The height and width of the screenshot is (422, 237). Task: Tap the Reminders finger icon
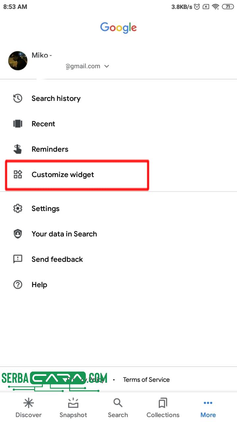click(17, 149)
